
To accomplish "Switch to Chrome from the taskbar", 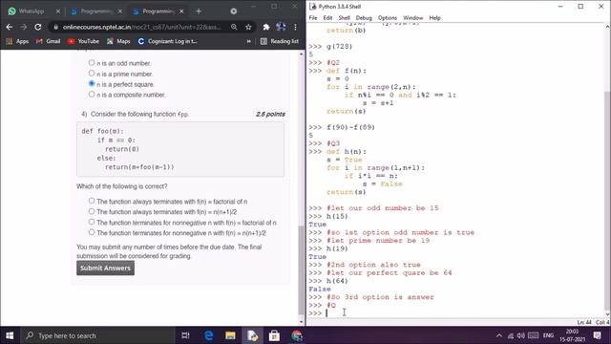I will click(297, 335).
